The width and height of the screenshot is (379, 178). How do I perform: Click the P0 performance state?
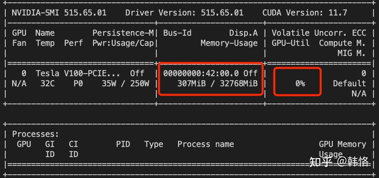(x=78, y=84)
